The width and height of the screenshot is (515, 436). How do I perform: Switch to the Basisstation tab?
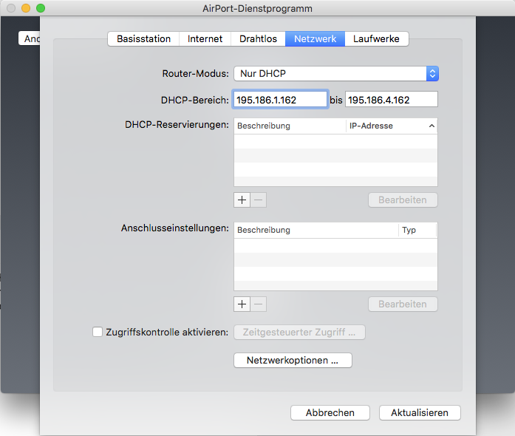(x=143, y=38)
